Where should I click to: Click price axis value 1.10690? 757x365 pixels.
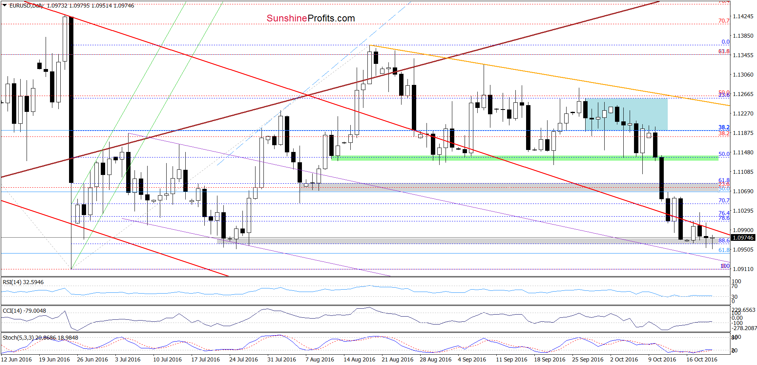point(743,191)
